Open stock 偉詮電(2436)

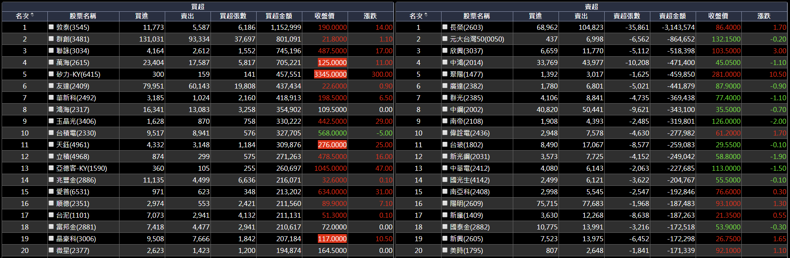click(x=470, y=133)
